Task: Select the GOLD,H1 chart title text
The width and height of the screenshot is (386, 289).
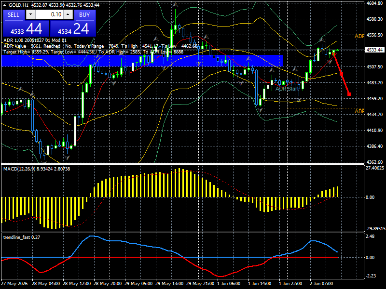Action: [18, 5]
